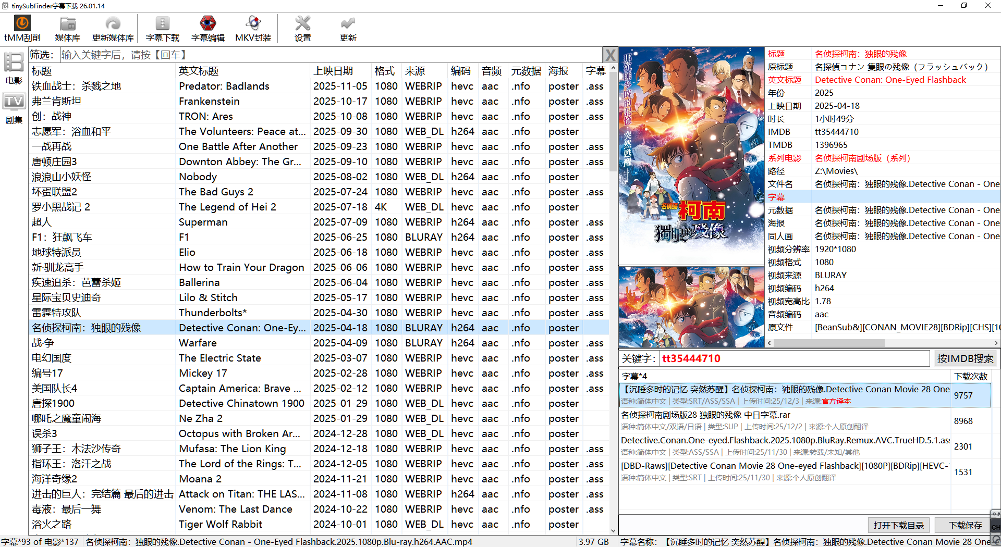Click the details panel horizontal scrollbar right arrow

coord(996,343)
